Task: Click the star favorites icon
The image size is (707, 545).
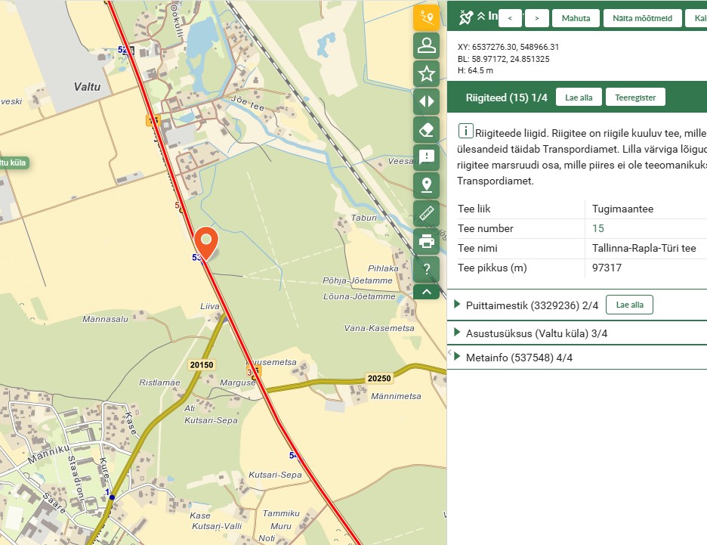Action: tap(426, 73)
